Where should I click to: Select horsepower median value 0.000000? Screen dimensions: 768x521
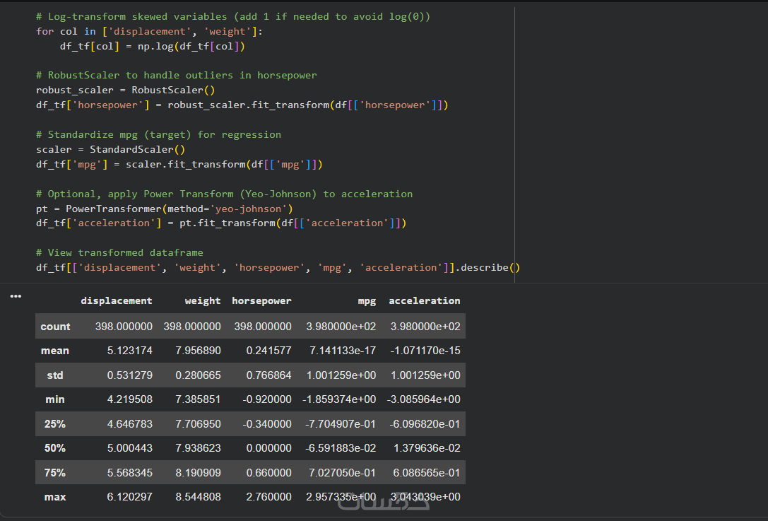pos(269,448)
